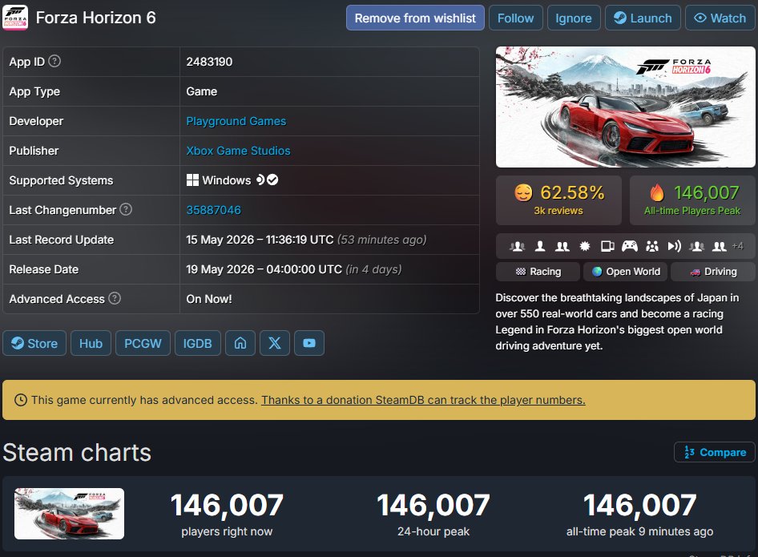Screen dimensions: 758x557
Task: Click the Steam Deck verified checkmark icon
Action: [272, 180]
